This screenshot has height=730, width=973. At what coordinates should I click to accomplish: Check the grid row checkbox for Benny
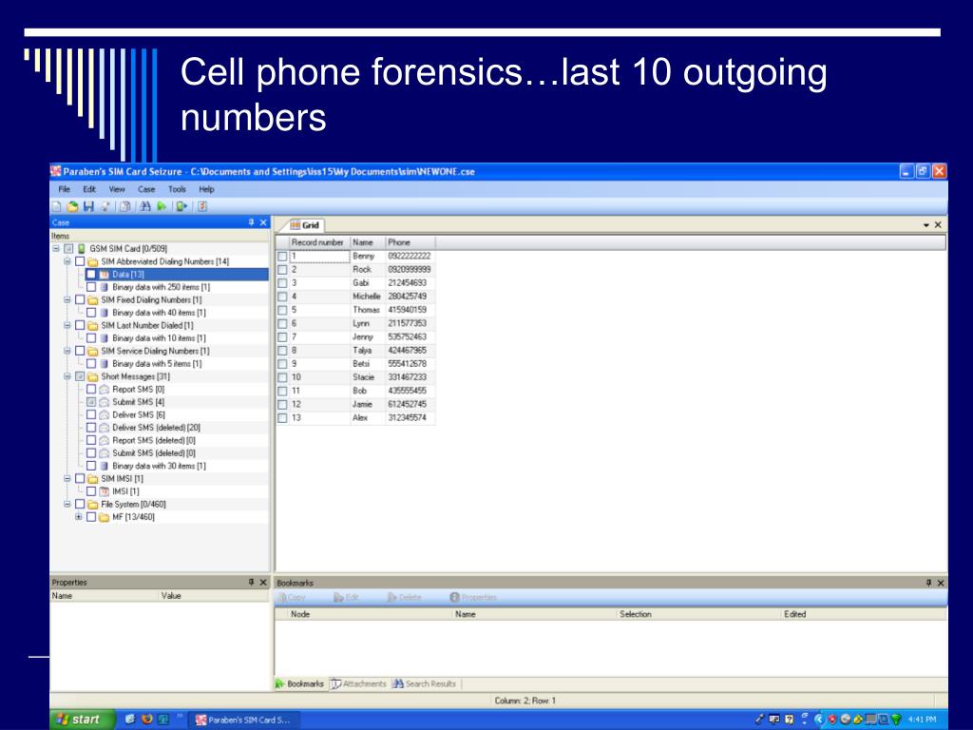point(282,257)
